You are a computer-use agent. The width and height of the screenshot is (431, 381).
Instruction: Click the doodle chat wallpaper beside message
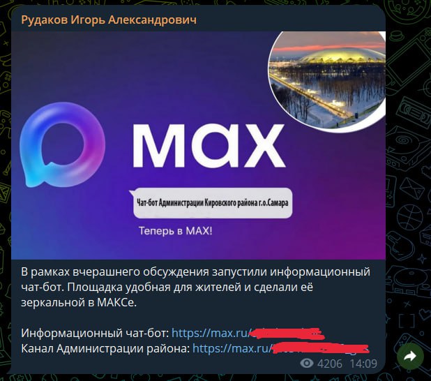[x=409, y=193]
